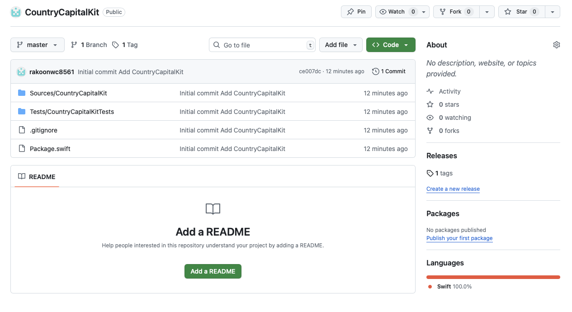This screenshot has width=572, height=312.
Task: Open latest commit message beside rakoonwc8561
Action: click(131, 72)
